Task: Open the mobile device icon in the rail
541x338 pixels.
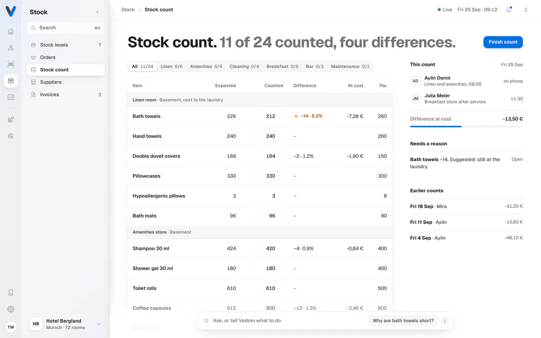Action: tap(11, 292)
